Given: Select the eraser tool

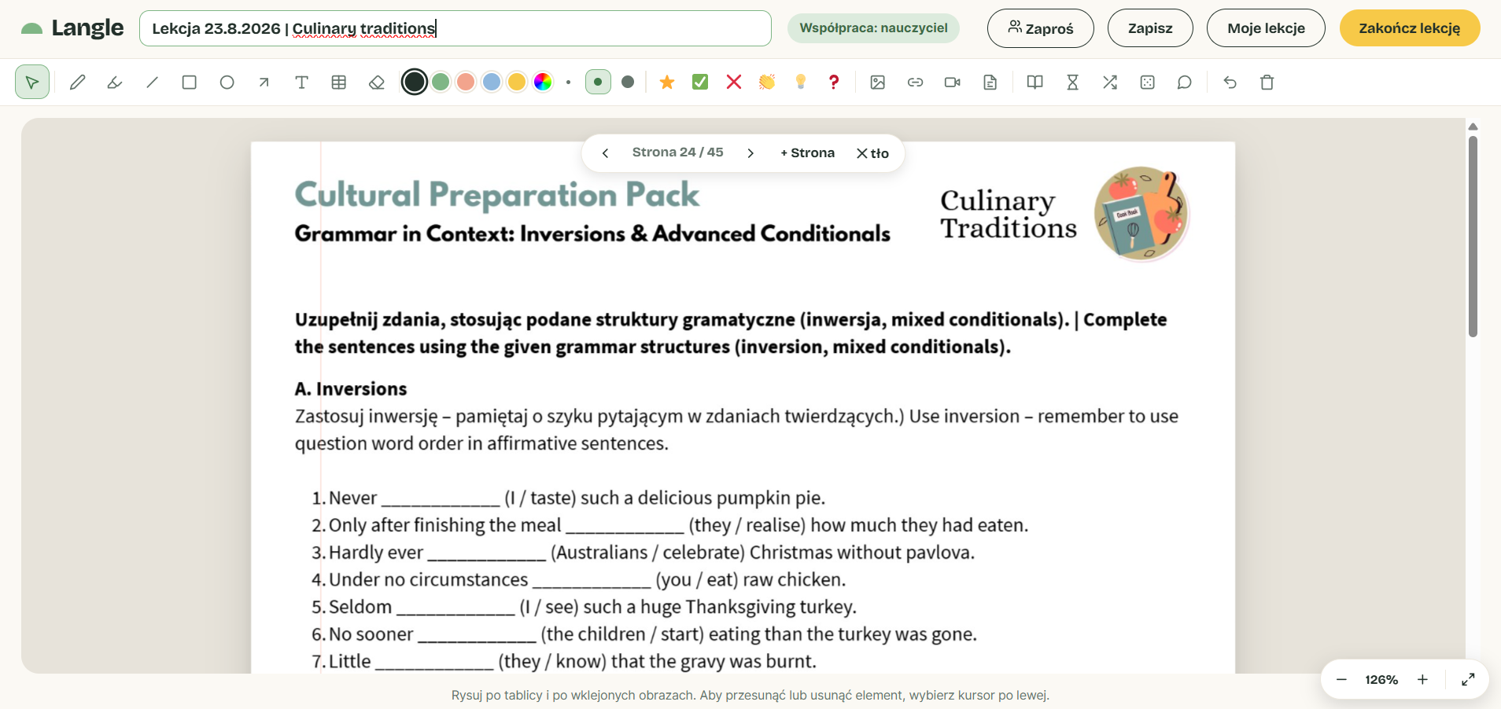Looking at the screenshot, I should 377,82.
